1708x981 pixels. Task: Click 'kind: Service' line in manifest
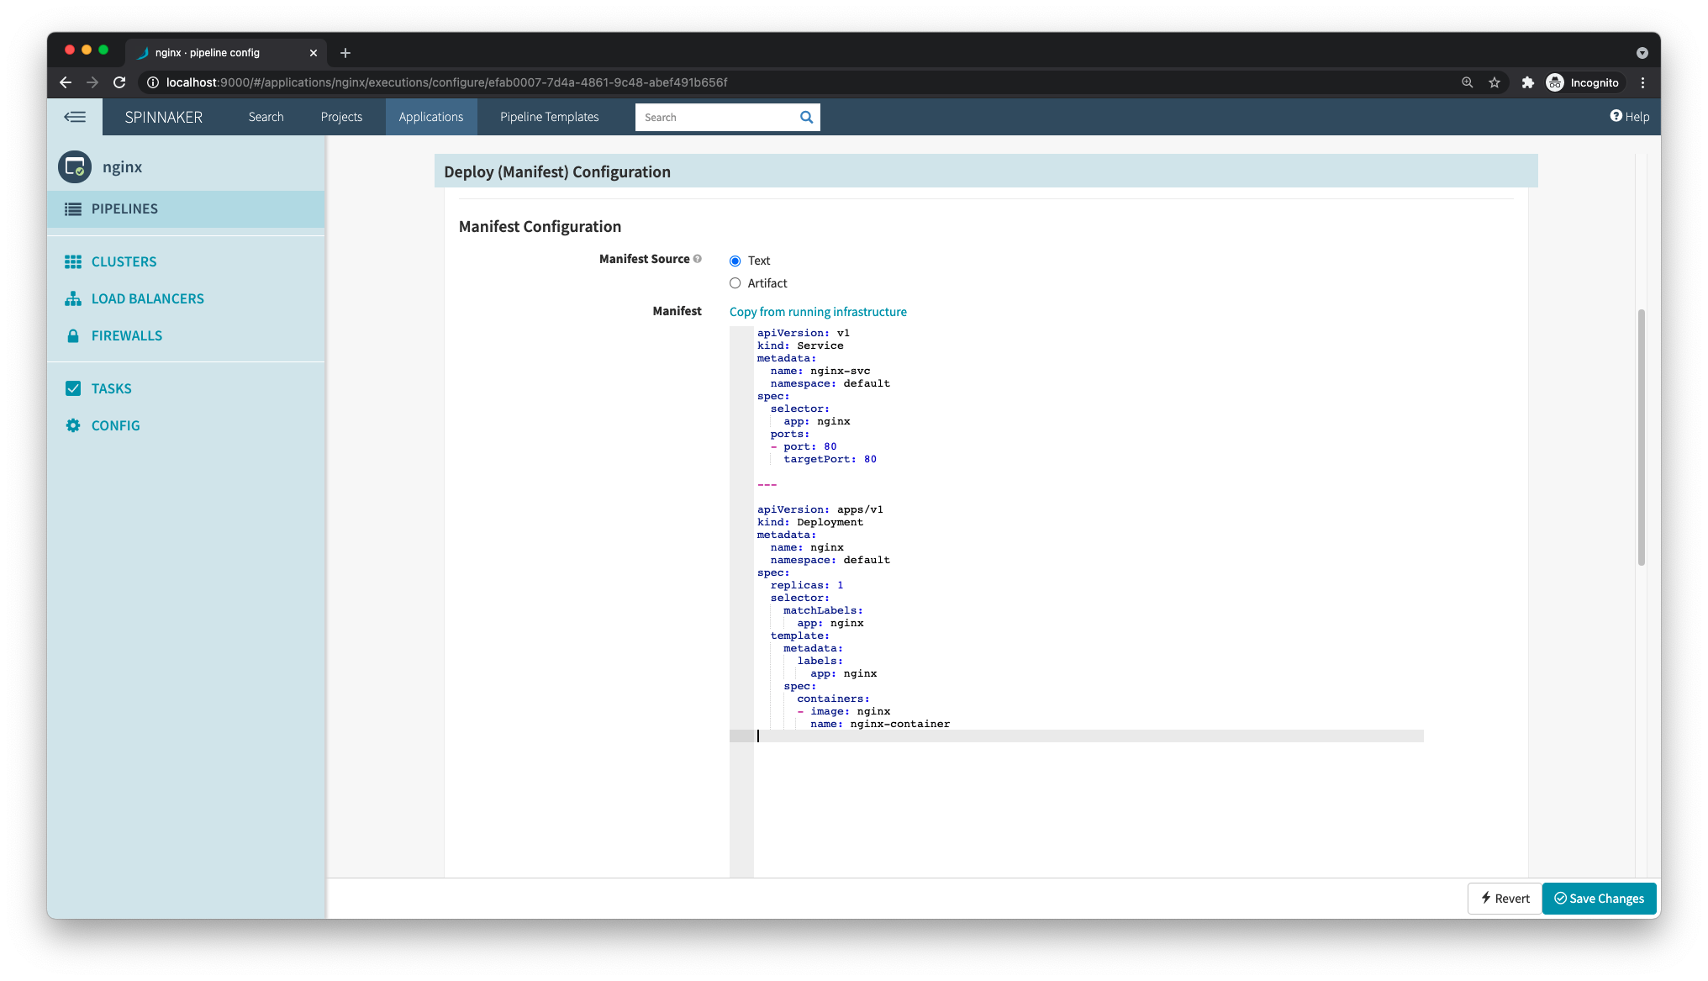[800, 345]
